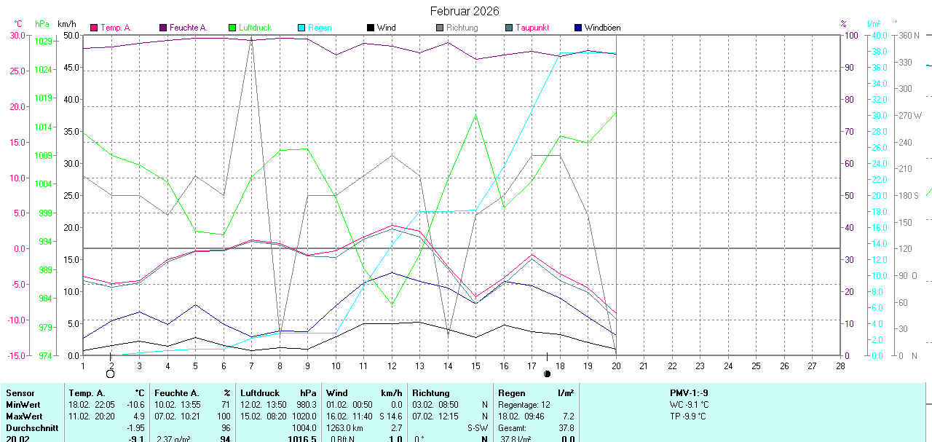
Task: Select the gray Richtung legend square
Action: (440, 28)
